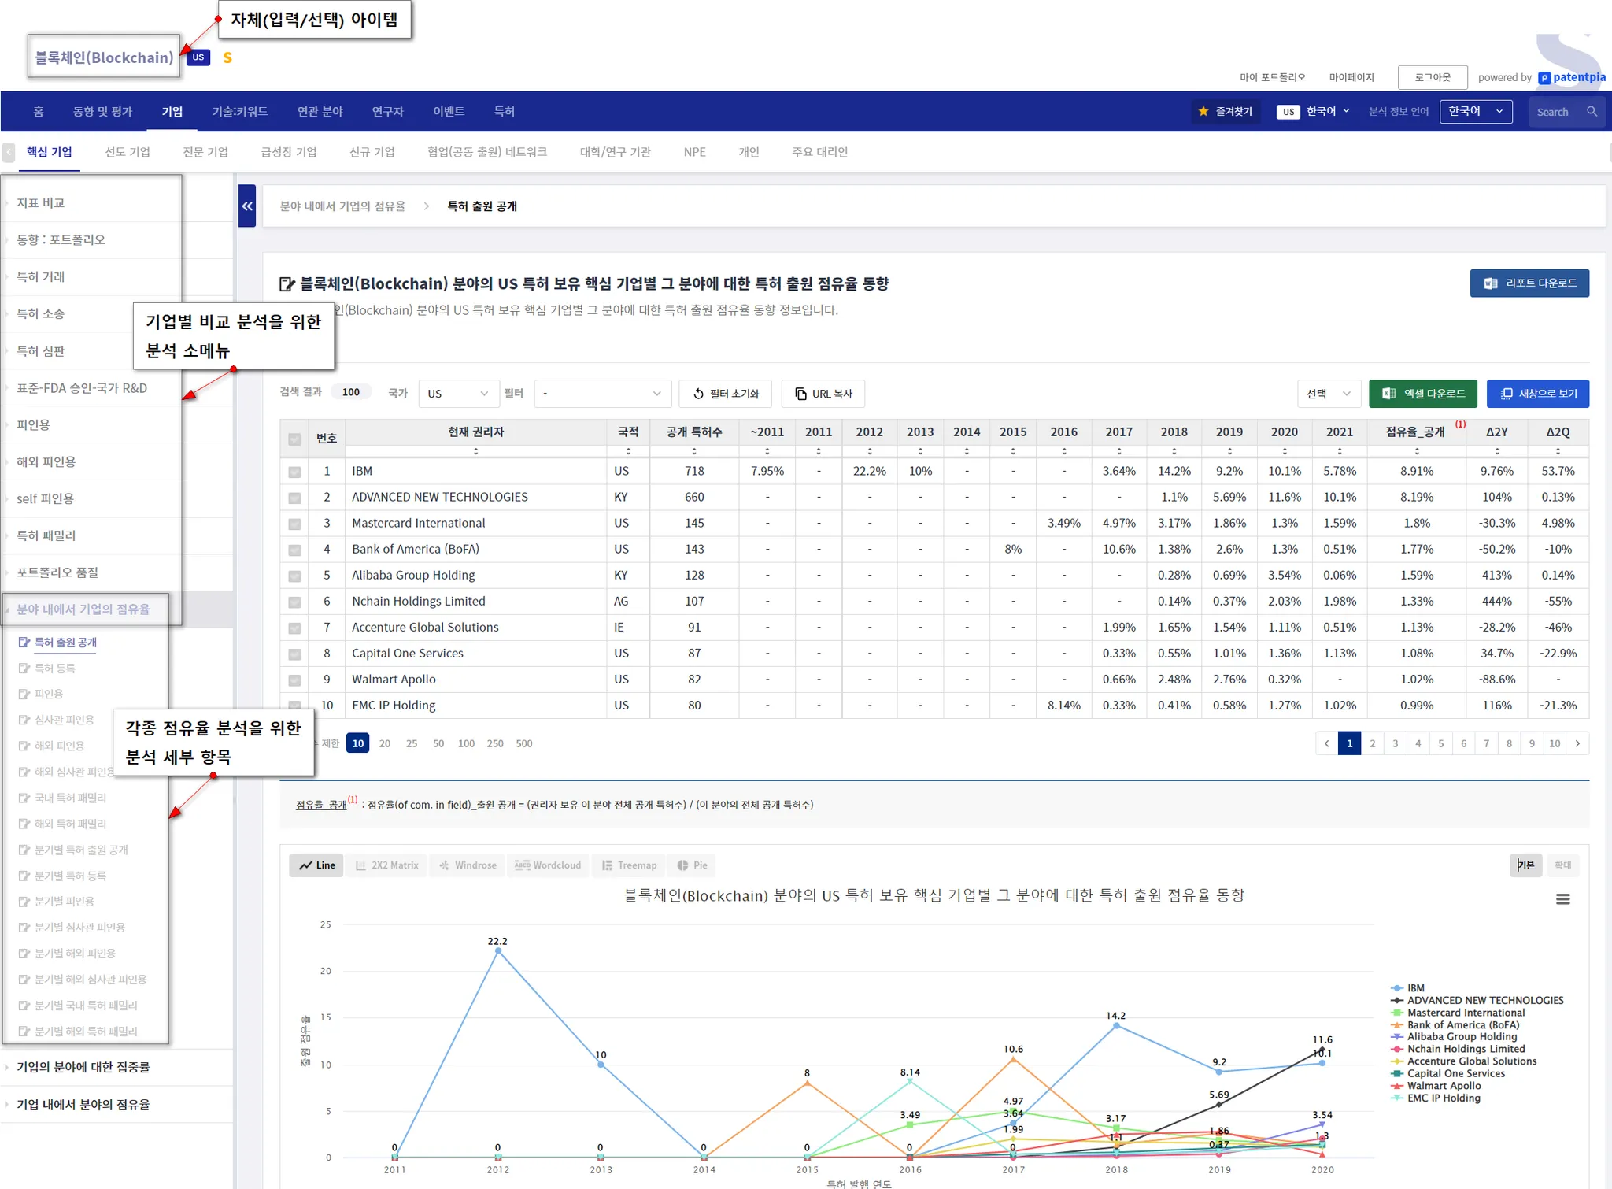Click the 리포트 다운로드 button
This screenshot has height=1189, width=1612.
[x=1529, y=283]
